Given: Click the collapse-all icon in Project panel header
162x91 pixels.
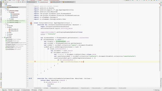Looking at the screenshot, I should [20, 2].
